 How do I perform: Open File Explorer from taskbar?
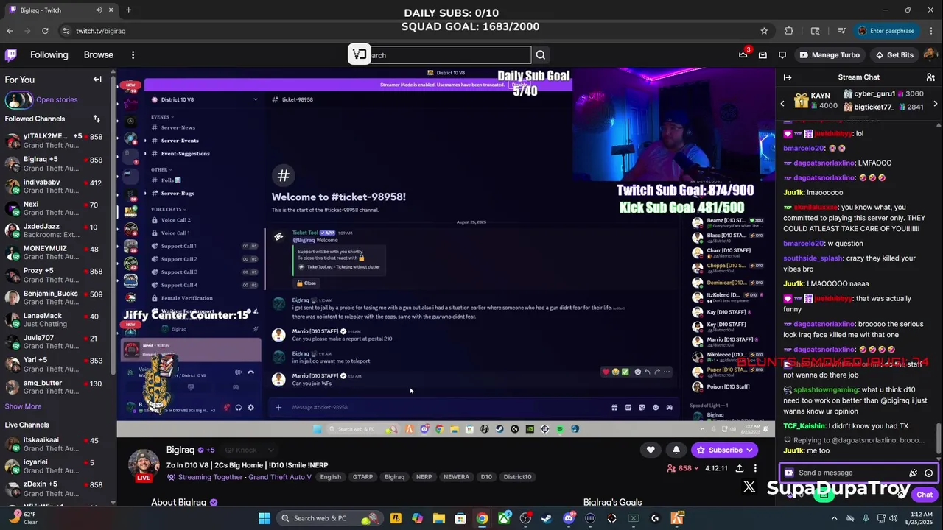(x=439, y=518)
